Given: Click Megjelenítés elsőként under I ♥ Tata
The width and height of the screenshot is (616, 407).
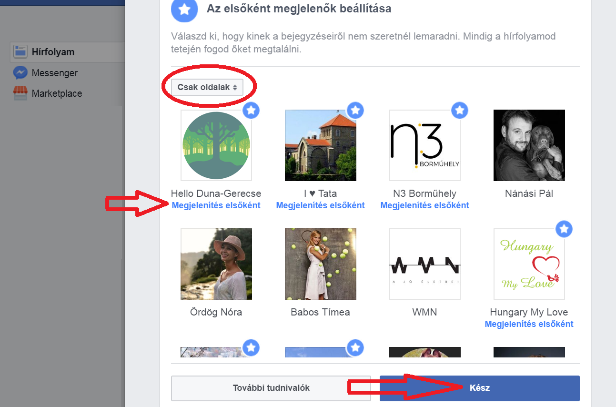Looking at the screenshot, I should (321, 205).
